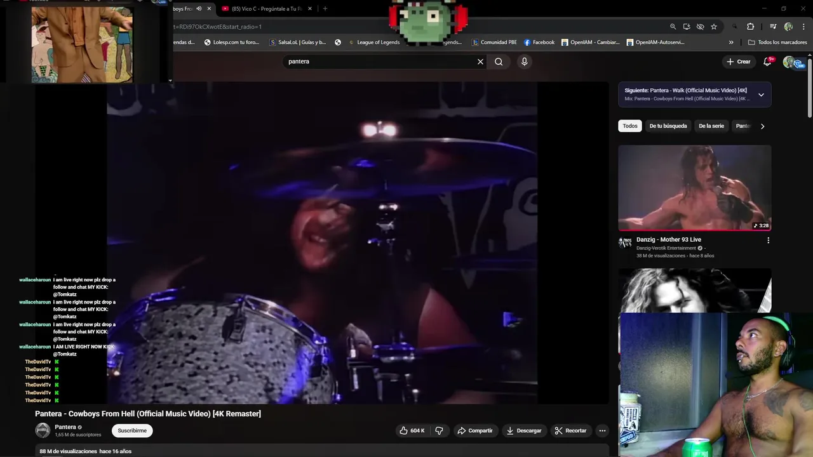The image size is (813, 457).
Task: Open the YouTube account avatar menu
Action: pyautogui.click(x=789, y=62)
